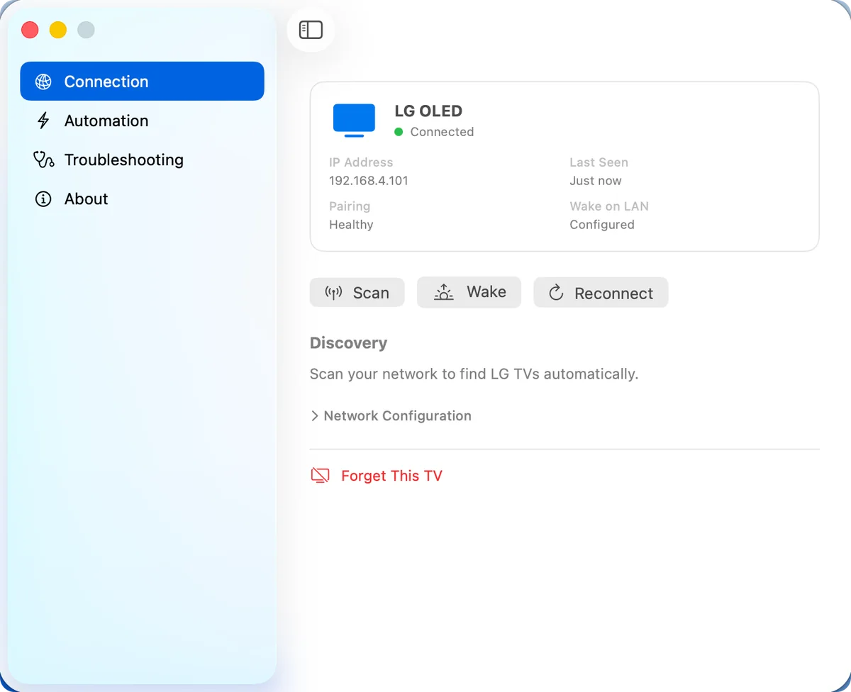Click the crossed-out TV icon for Forget This TV
The height and width of the screenshot is (692, 851).
(x=321, y=476)
